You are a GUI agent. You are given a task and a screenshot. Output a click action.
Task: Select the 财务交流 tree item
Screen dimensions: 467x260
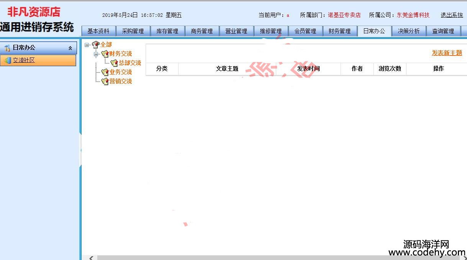click(121, 54)
